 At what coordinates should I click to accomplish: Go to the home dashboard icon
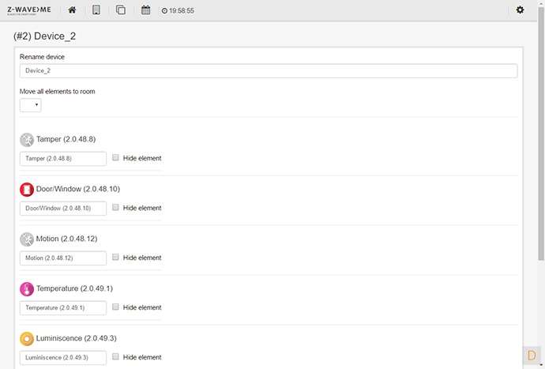click(72, 10)
